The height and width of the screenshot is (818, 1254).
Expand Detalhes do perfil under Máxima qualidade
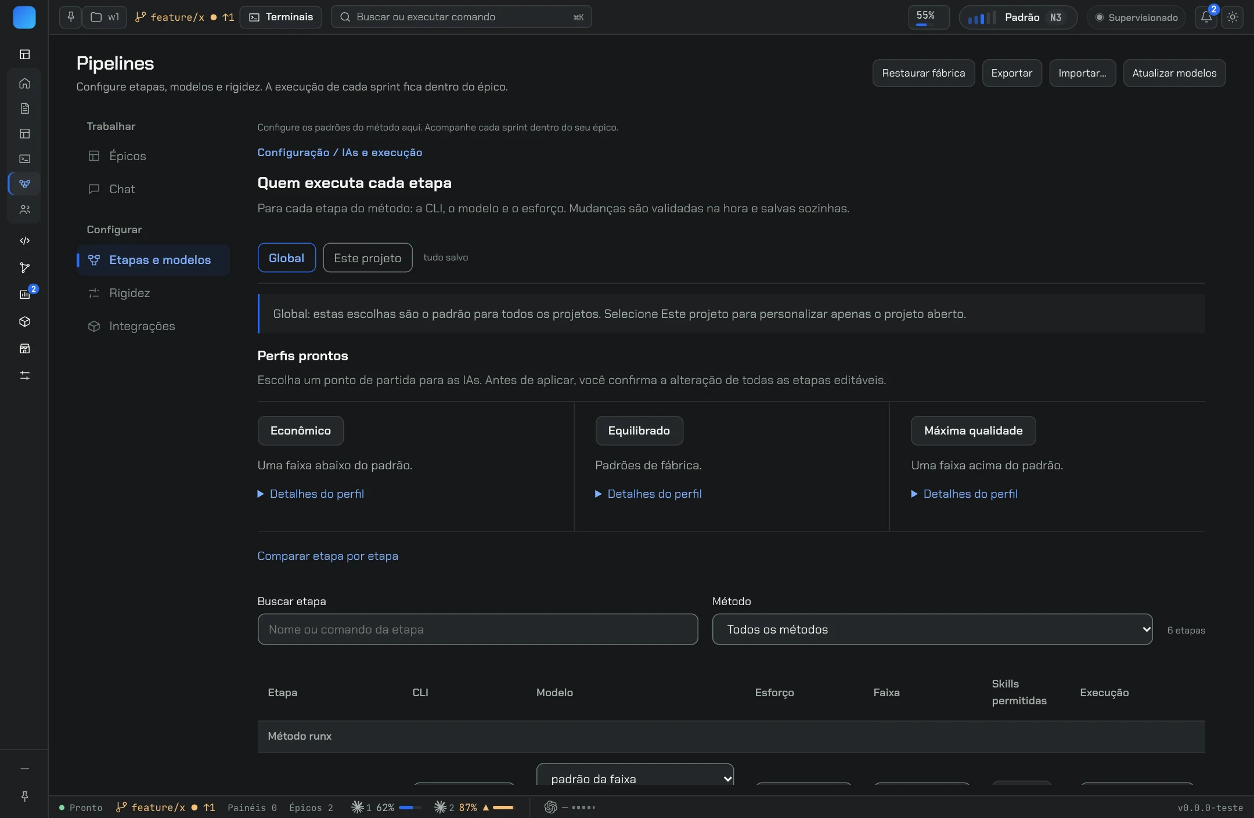[964, 494]
